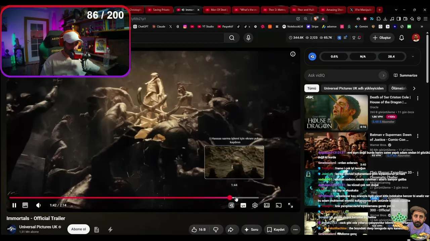Open the Stripe bookmark
This screenshot has height=241, width=430.
tap(312, 26)
